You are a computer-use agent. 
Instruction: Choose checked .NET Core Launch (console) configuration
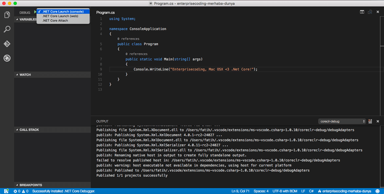click(63, 11)
